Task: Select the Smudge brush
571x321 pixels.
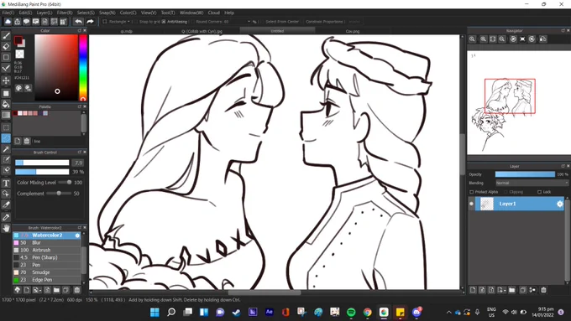Action: click(47, 272)
